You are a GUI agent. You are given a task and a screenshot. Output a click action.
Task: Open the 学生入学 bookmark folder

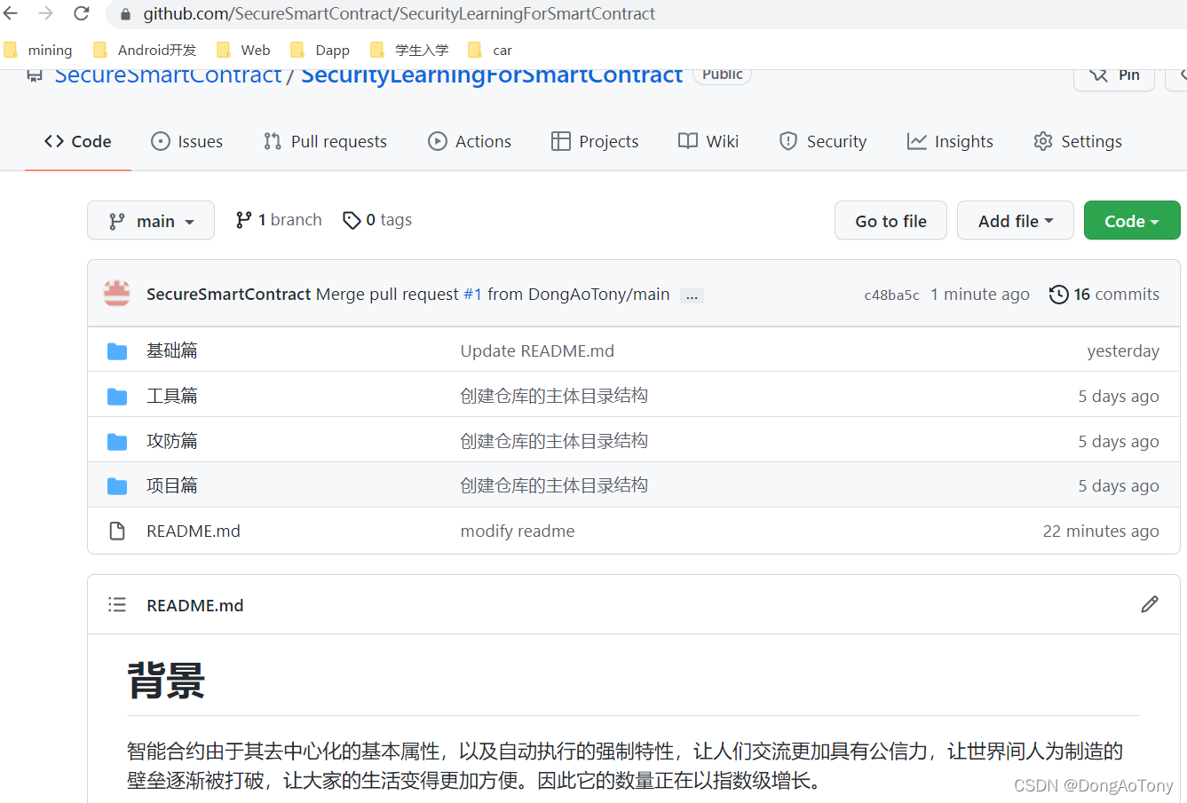tap(409, 50)
